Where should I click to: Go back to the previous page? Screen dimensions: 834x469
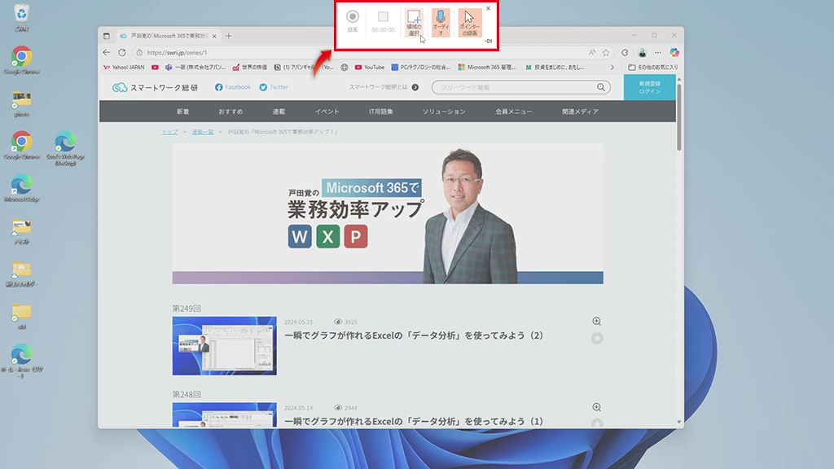point(107,53)
